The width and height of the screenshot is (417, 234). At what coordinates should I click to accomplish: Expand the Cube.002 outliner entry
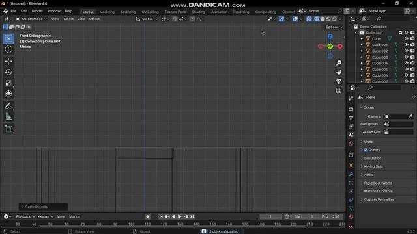tap(362, 51)
